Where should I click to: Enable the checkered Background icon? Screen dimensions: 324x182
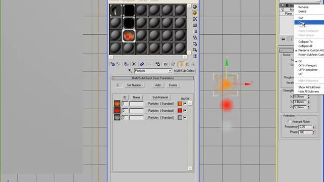pyautogui.click(x=194, y=19)
